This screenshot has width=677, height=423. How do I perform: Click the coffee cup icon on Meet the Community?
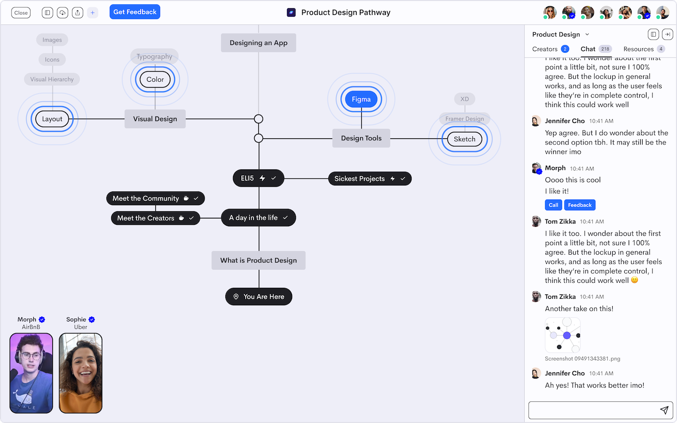point(186,198)
